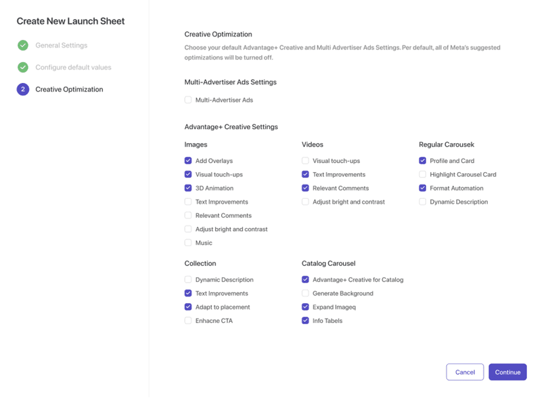Click the Continue button
Viewport: 557px width, 399px height.
click(507, 372)
